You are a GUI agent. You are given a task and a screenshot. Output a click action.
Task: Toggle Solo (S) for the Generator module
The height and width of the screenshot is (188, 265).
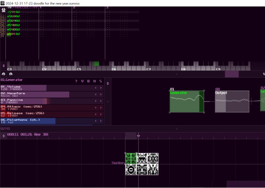[x=101, y=81]
